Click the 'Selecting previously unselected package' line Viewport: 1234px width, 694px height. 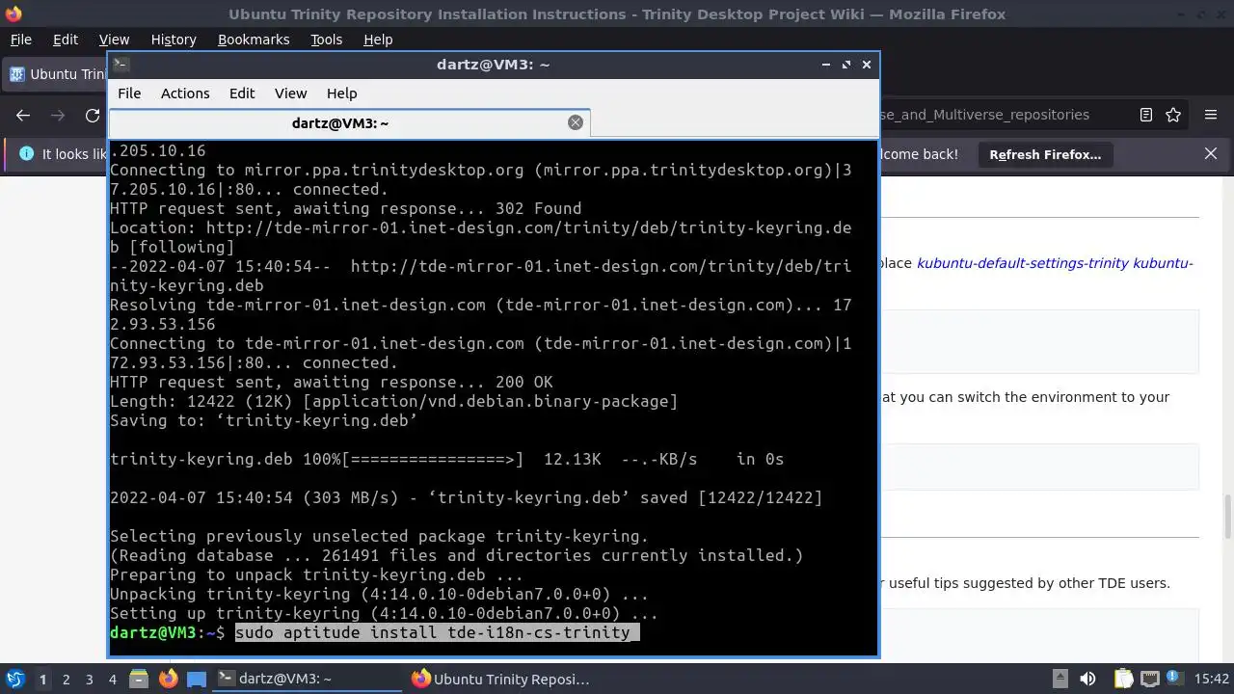point(380,536)
